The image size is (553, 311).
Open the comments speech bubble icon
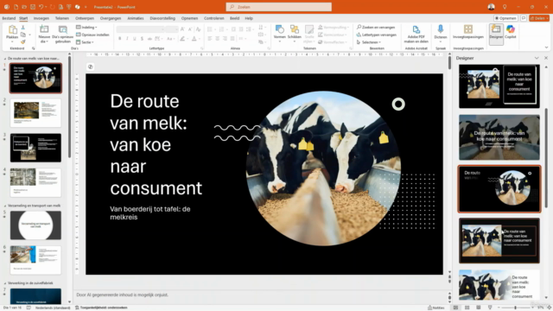(524, 18)
